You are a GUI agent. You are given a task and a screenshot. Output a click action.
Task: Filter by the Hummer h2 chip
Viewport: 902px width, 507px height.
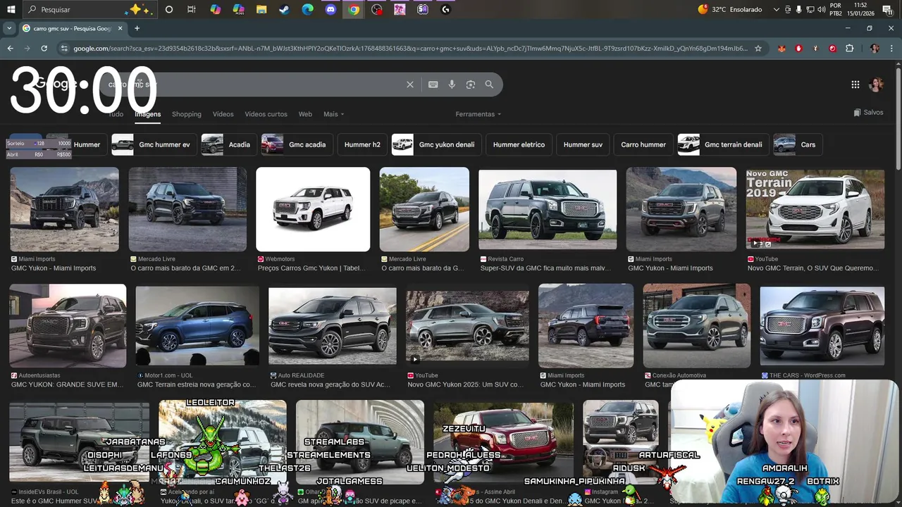(x=362, y=144)
